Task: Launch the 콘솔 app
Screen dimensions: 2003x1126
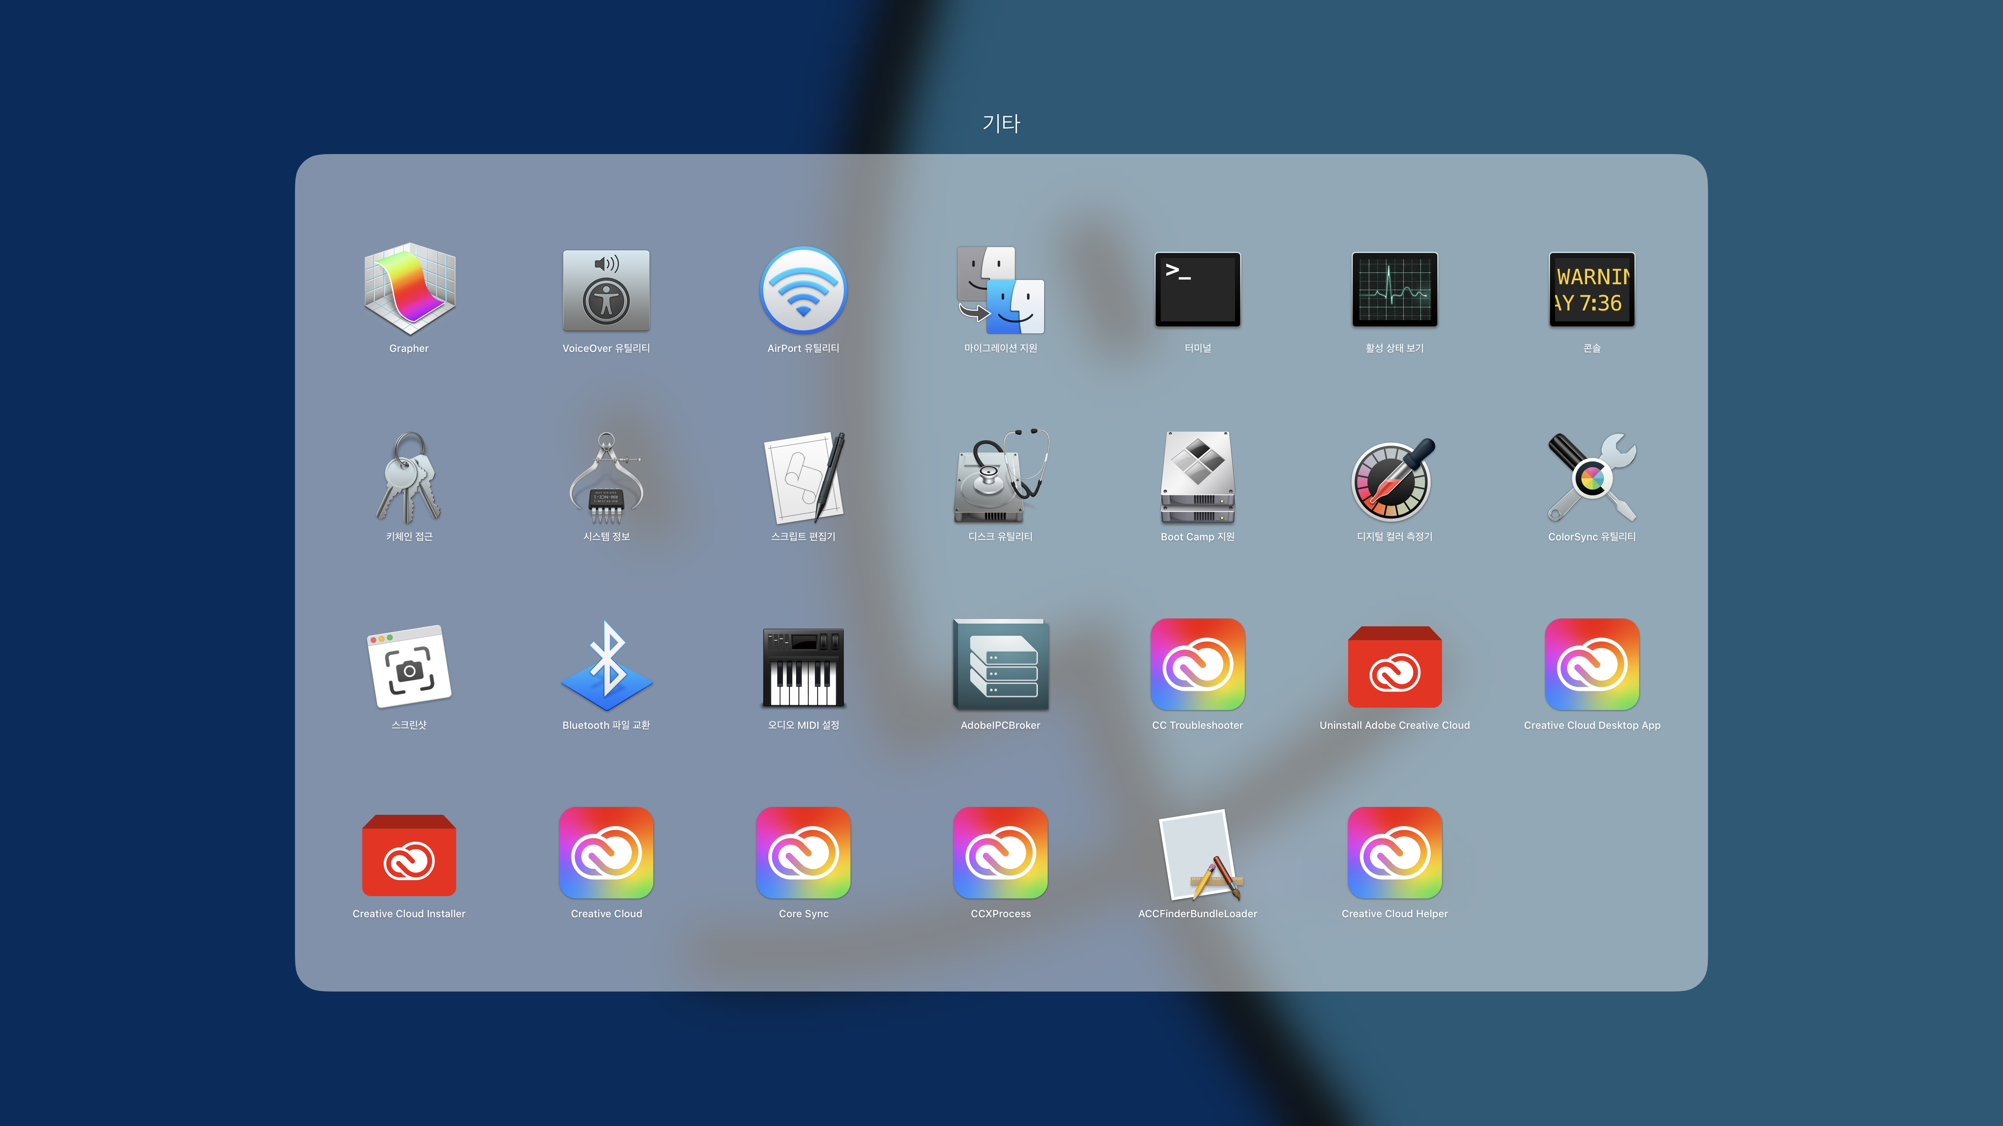Action: click(x=1592, y=289)
